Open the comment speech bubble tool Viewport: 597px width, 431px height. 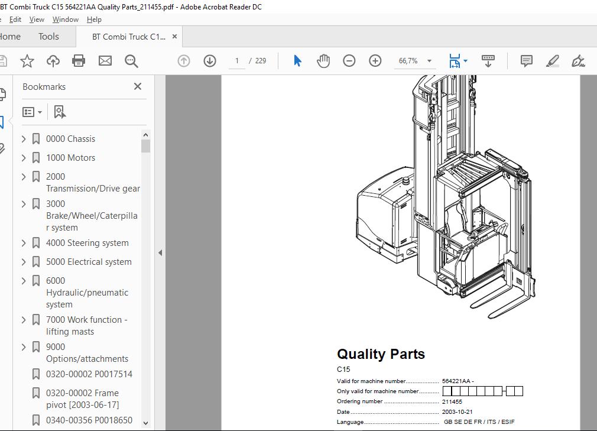(x=526, y=61)
